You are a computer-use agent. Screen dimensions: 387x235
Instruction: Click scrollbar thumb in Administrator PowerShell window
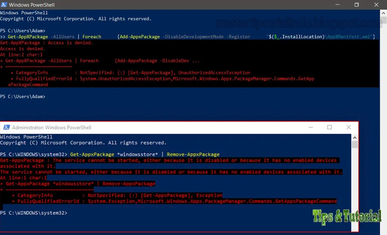pyautogui.click(x=355, y=145)
